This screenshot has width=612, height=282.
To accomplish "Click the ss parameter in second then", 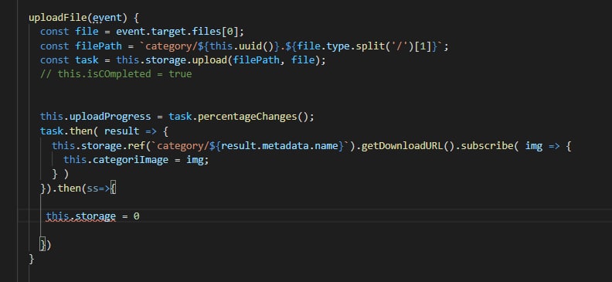I will pyautogui.click(x=93, y=189).
